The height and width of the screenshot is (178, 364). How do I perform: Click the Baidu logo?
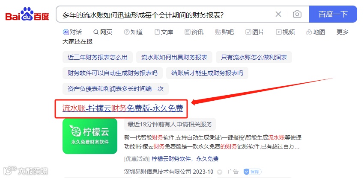click(27, 15)
